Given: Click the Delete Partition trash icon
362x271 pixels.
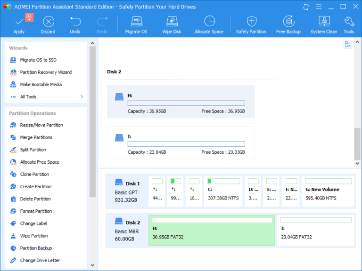Looking at the screenshot, I should click(x=13, y=199).
